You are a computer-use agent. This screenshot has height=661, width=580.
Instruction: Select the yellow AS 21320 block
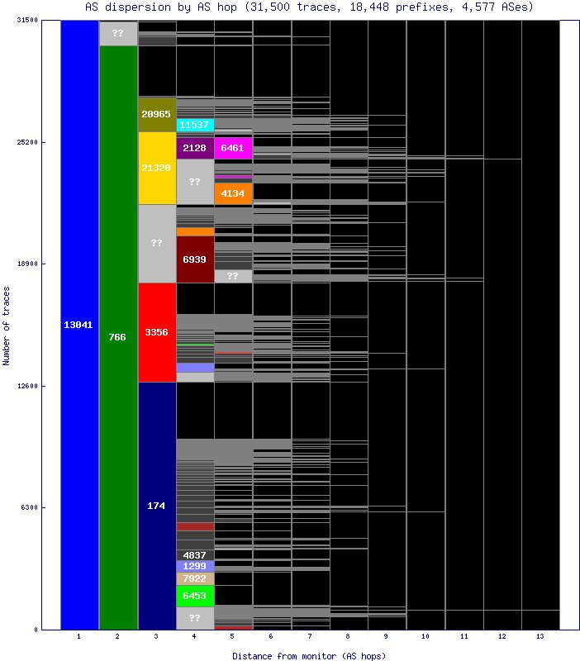pyautogui.click(x=156, y=168)
